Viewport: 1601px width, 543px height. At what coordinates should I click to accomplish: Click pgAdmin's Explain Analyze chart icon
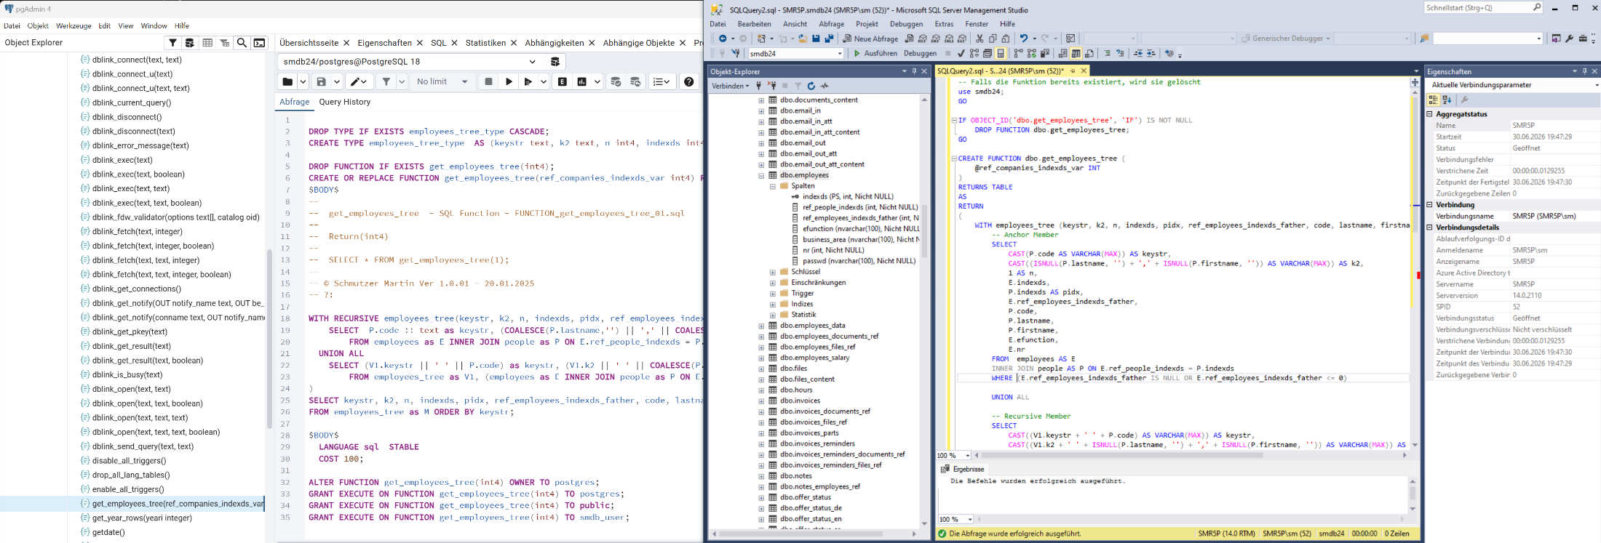click(581, 81)
